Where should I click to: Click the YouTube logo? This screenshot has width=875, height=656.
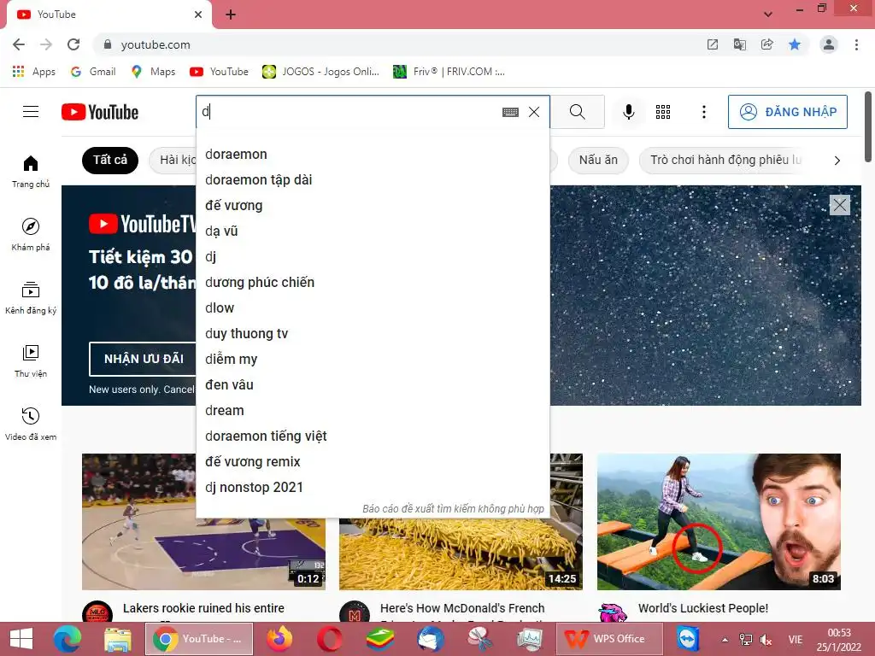coord(100,112)
